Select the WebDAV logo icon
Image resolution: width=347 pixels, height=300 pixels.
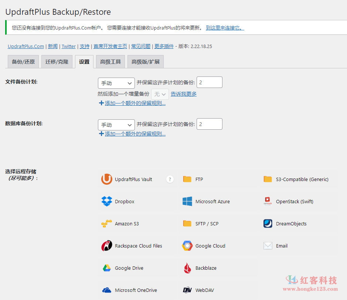[187, 290]
